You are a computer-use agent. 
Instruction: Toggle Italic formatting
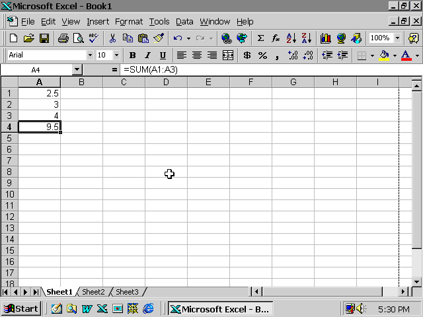(147, 55)
